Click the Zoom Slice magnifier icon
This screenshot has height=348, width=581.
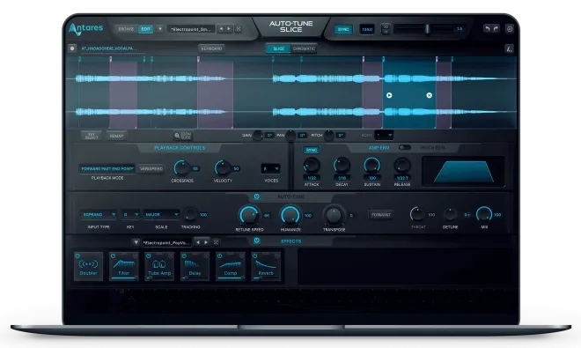click(x=177, y=136)
